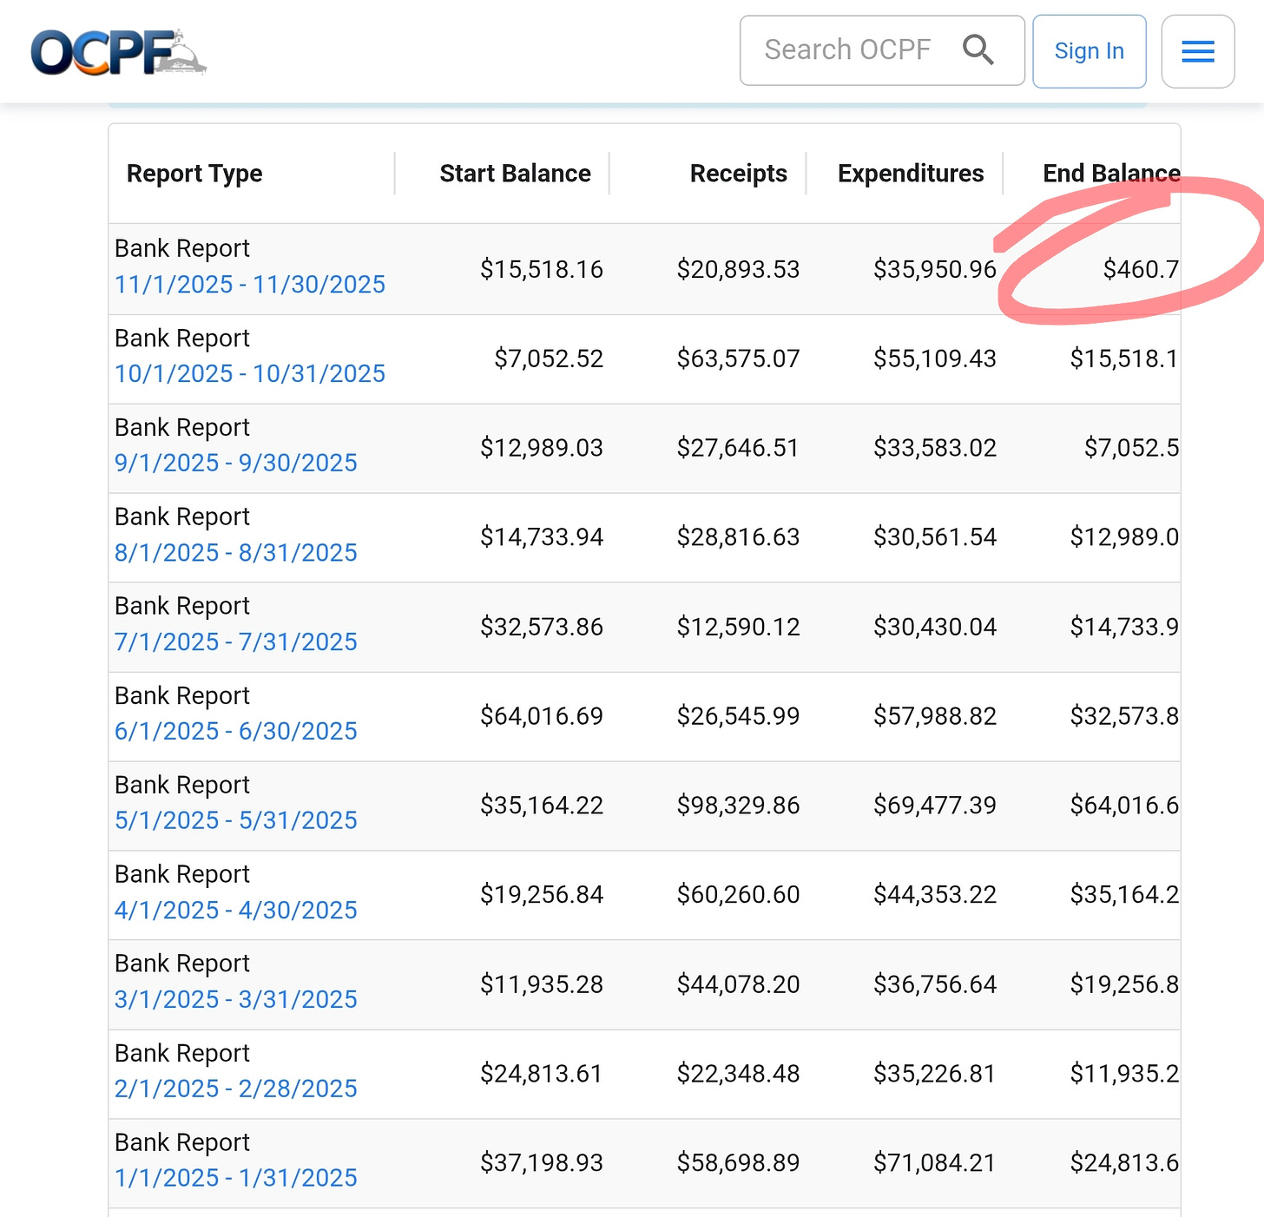1264x1217 pixels.
Task: Select receipts value $28,816.63
Action: (738, 537)
